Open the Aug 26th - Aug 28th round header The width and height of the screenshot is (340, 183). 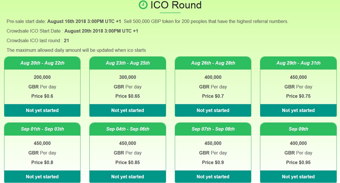coord(213,63)
